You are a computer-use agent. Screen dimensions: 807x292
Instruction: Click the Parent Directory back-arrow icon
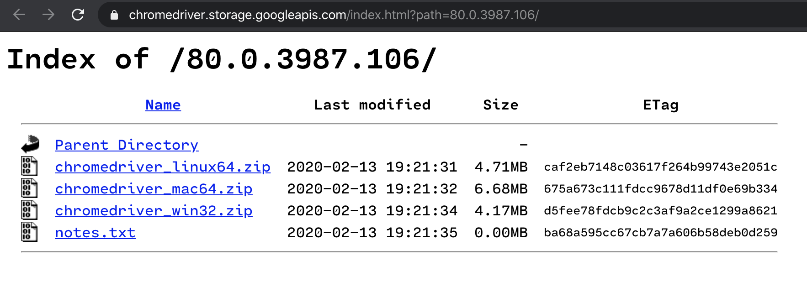30,144
